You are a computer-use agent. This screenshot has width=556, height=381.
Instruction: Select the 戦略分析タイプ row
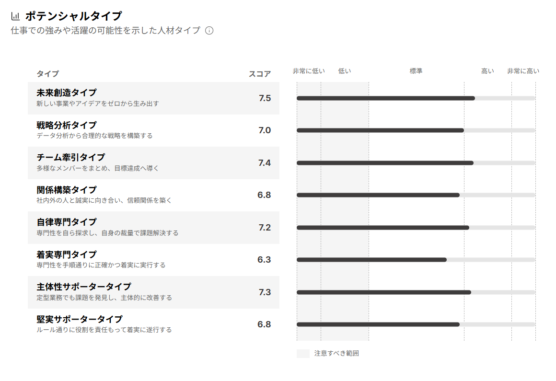(x=153, y=130)
